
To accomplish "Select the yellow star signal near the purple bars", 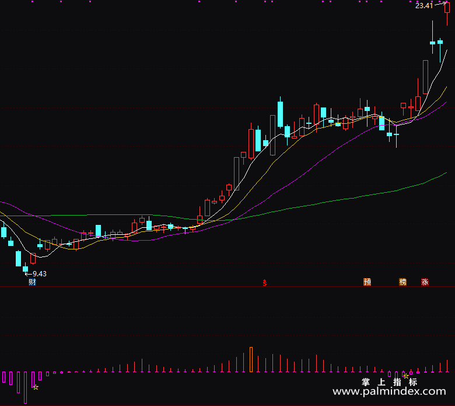I will 36,387.
